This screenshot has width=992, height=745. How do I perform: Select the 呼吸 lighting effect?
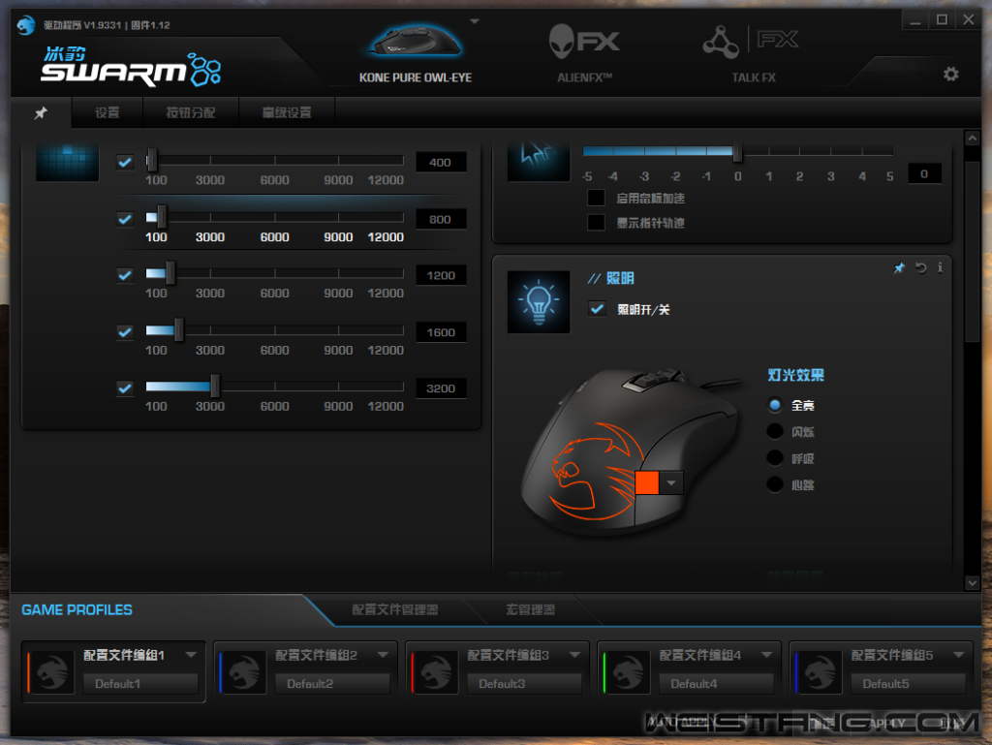click(775, 458)
